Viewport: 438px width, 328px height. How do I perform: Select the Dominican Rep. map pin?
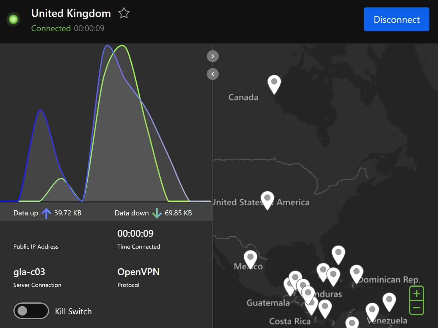356,274
